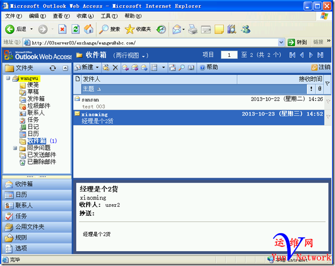The image size is (335, 266).
Task: Open the IE History icon
Action: [x=161, y=29]
